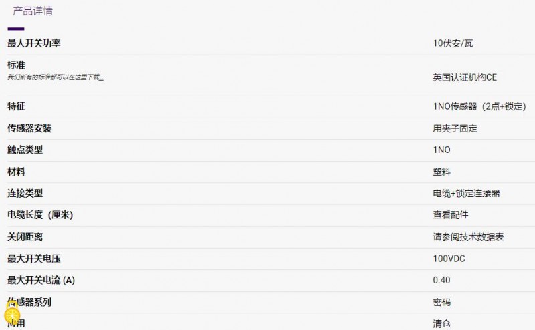Open the standards download link under 标准
Image resolution: width=535 pixels, height=330 pixels.
pyautogui.click(x=56, y=77)
